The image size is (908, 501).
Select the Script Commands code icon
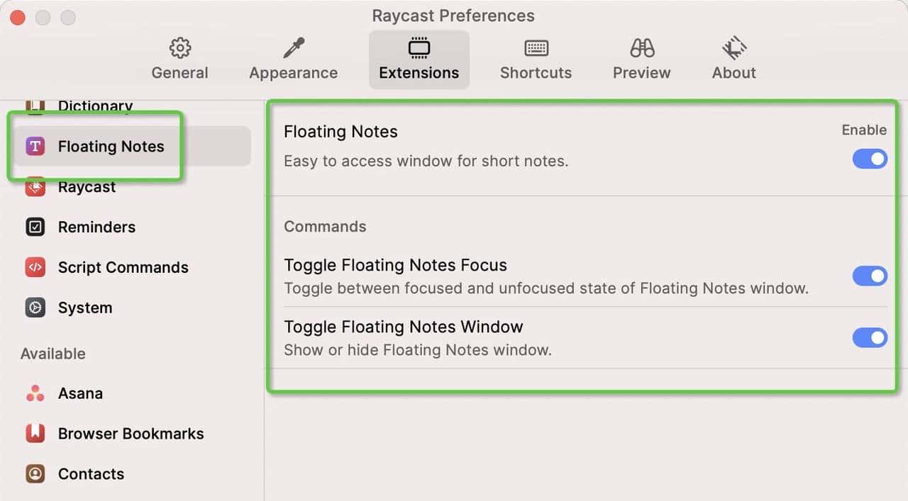tap(34, 267)
